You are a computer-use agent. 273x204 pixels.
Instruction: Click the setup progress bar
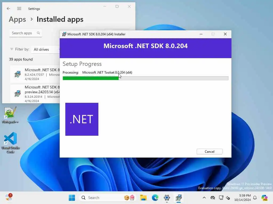click(x=145, y=78)
